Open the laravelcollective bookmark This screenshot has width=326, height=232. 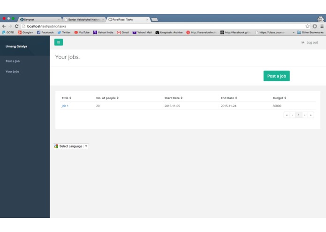point(201,32)
